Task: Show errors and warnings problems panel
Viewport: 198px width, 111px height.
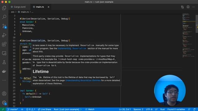Action: coord(31,109)
